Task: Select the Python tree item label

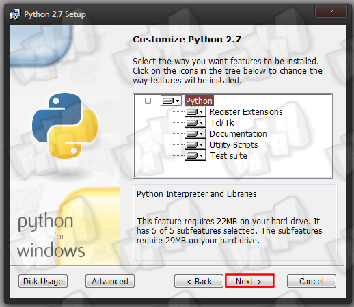Action: click(x=199, y=101)
